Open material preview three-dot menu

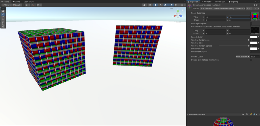point(259,114)
